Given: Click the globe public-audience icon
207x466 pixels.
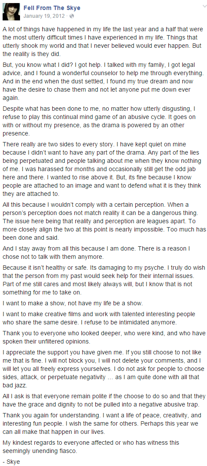Looking at the screenshot, I should point(72,16).
